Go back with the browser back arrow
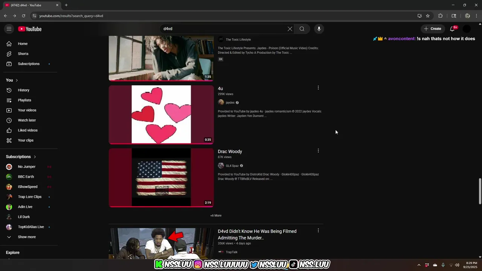482x271 pixels. click(x=5, y=16)
